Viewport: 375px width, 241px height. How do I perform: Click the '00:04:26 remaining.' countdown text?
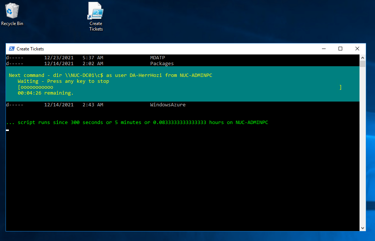coord(46,93)
